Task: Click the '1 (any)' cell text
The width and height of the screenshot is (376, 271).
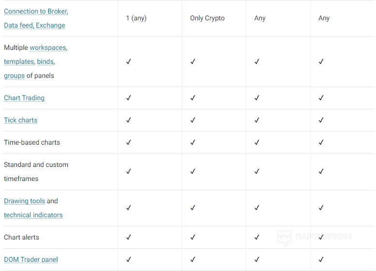Action: tap(136, 18)
